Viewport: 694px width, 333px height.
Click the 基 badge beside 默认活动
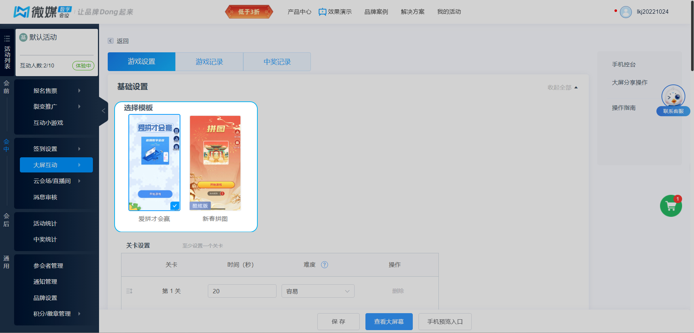tap(23, 37)
